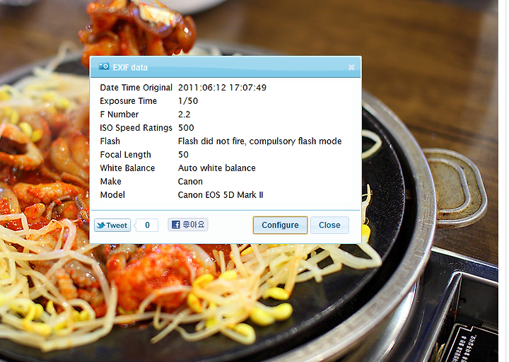Viewport: 509px width, 362px height.
Task: Share via the Tweet button
Action: point(112,225)
